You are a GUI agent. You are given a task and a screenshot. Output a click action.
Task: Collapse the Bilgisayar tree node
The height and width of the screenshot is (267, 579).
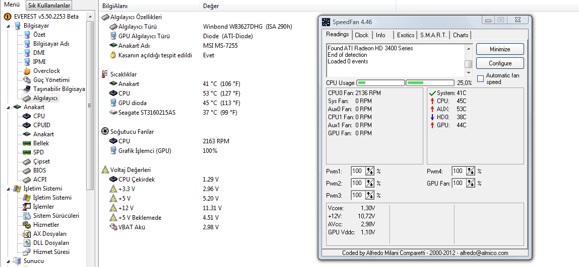click(x=8, y=26)
